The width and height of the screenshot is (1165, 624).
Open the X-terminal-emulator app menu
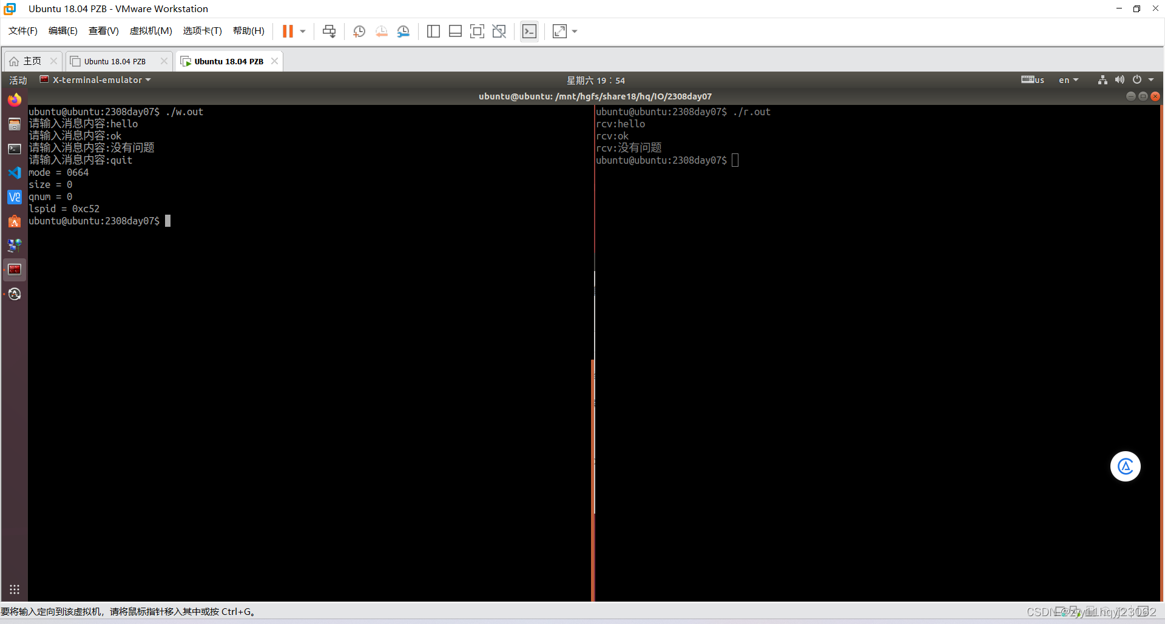[x=95, y=80]
